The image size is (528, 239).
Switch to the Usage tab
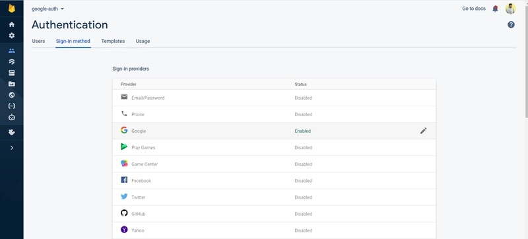tap(143, 41)
